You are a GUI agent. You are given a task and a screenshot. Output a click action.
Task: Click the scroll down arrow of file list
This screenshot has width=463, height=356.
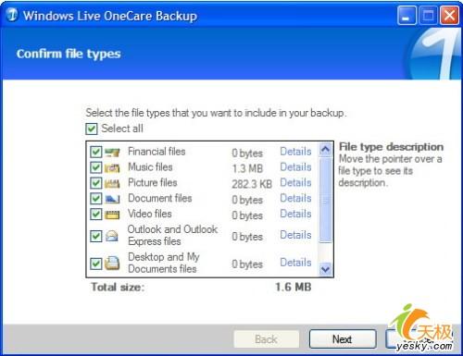(325, 269)
